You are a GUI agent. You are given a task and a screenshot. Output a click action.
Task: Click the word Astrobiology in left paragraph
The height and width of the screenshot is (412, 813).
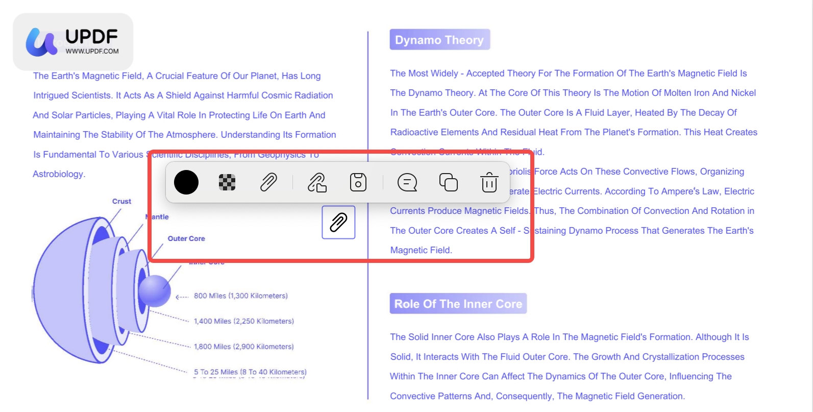tap(58, 174)
